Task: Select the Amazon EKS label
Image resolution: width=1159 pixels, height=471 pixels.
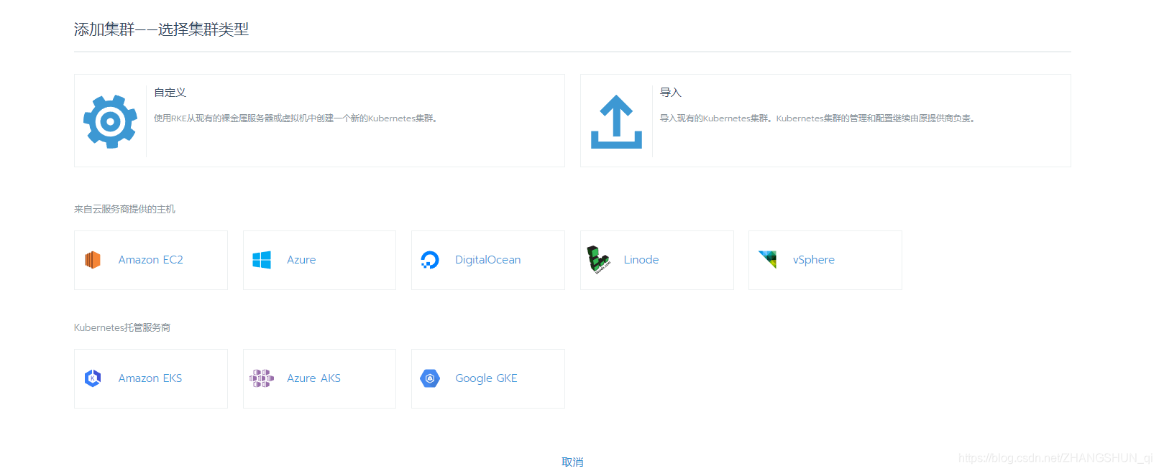Action: pos(150,378)
